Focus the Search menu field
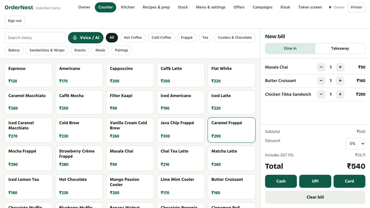The image size is (370, 208). 35,38
